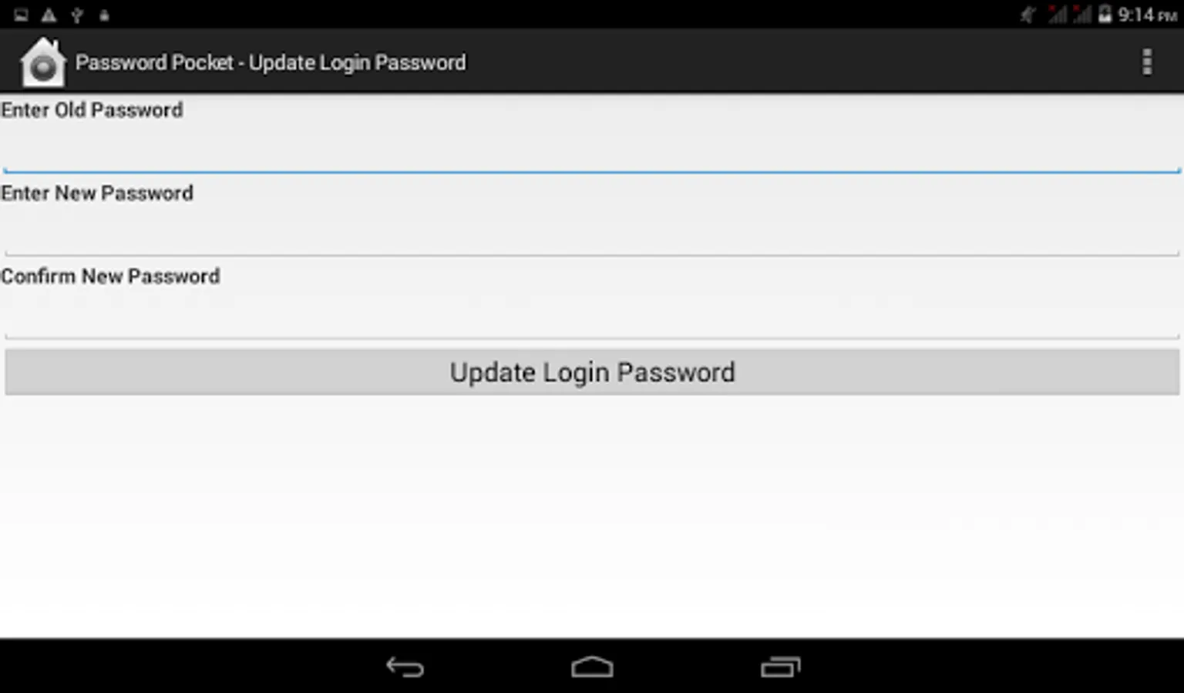Viewport: 1184px width, 693px height.
Task: Tap the title 'Password Pocket - Update Login Password'
Action: tap(271, 62)
